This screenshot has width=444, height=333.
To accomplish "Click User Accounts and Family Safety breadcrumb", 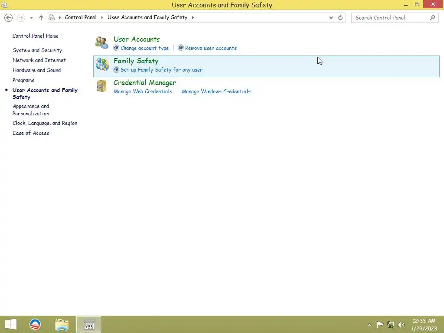I will [147, 17].
